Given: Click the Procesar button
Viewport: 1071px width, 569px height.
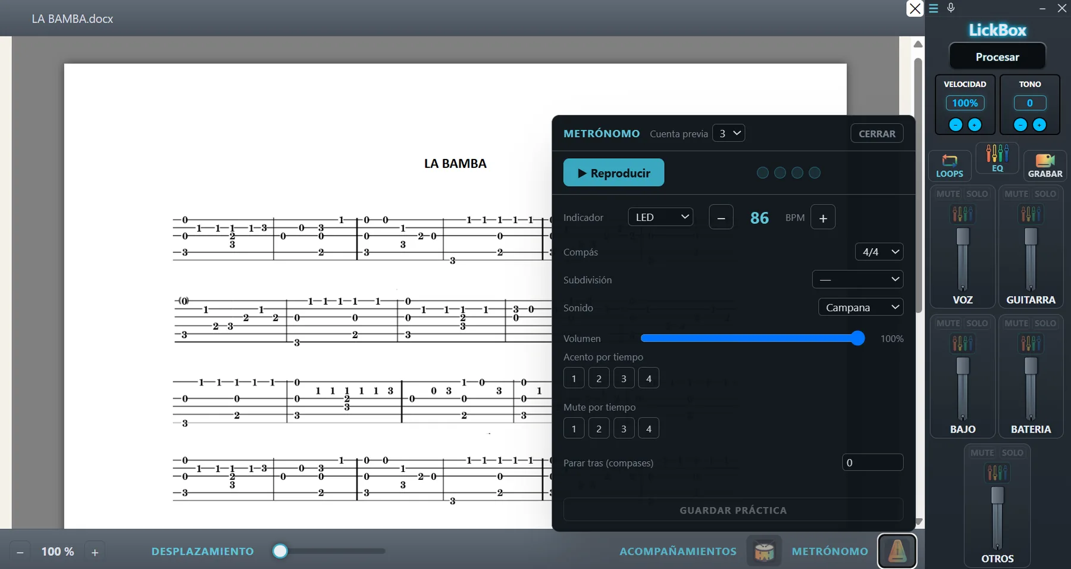Looking at the screenshot, I should coord(997,57).
